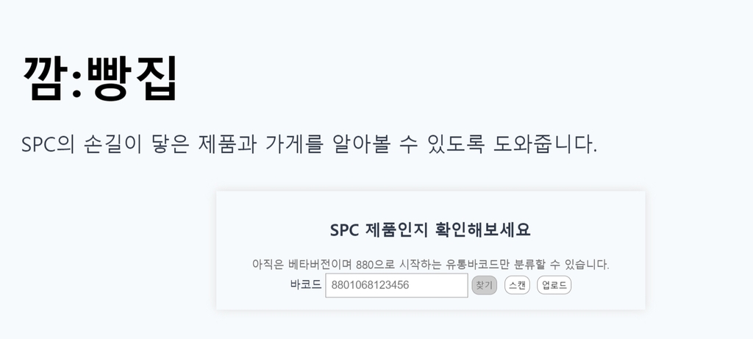Screen dimensions: 753x339
Task: Go home via the 깜:빵집 logo text
Action: 100,78
